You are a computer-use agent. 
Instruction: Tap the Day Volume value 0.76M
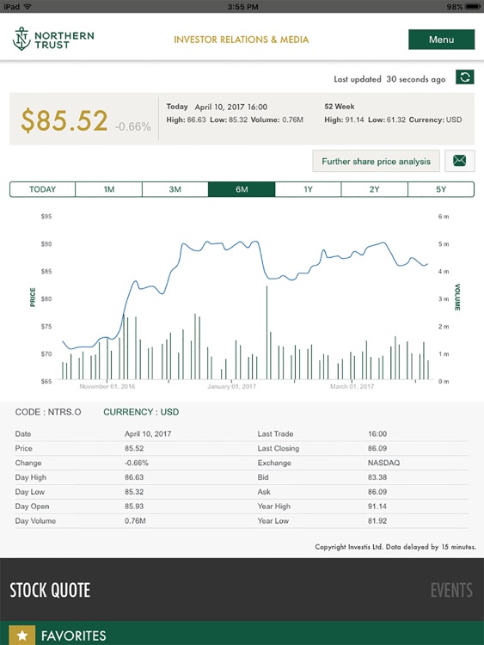pos(135,521)
